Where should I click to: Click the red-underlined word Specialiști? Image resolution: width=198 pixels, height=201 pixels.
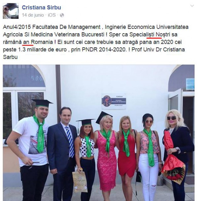[x=142, y=35]
